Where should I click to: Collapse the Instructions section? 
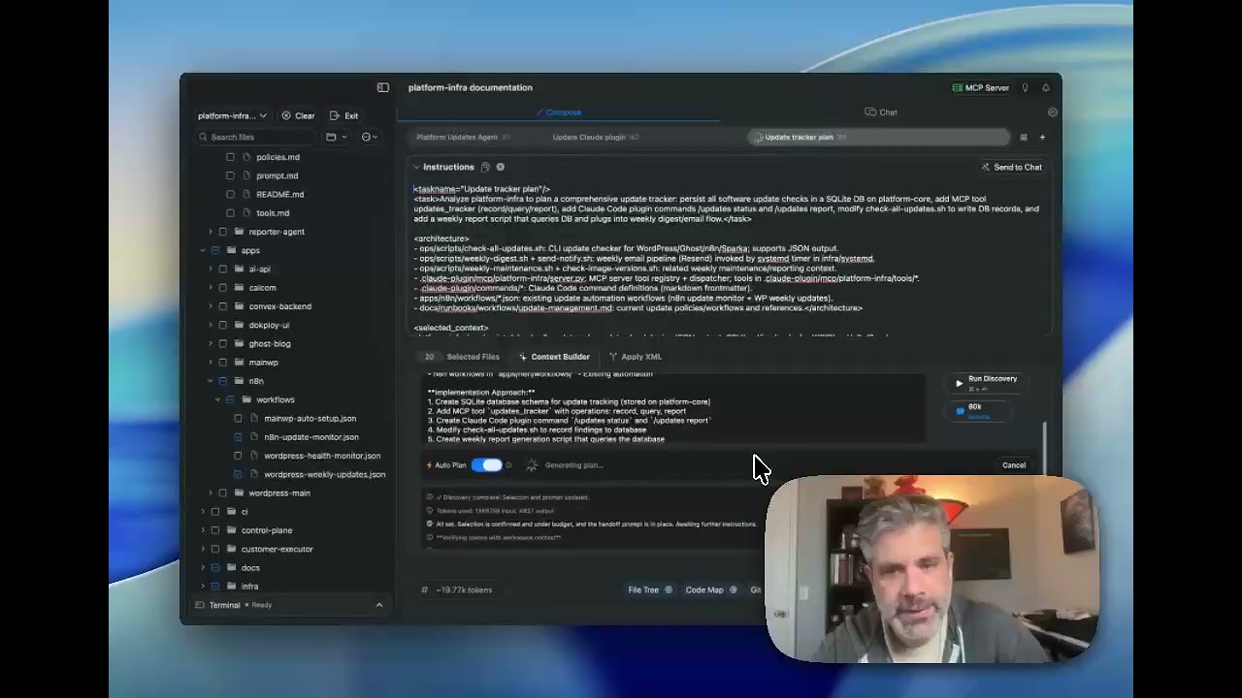(x=416, y=167)
